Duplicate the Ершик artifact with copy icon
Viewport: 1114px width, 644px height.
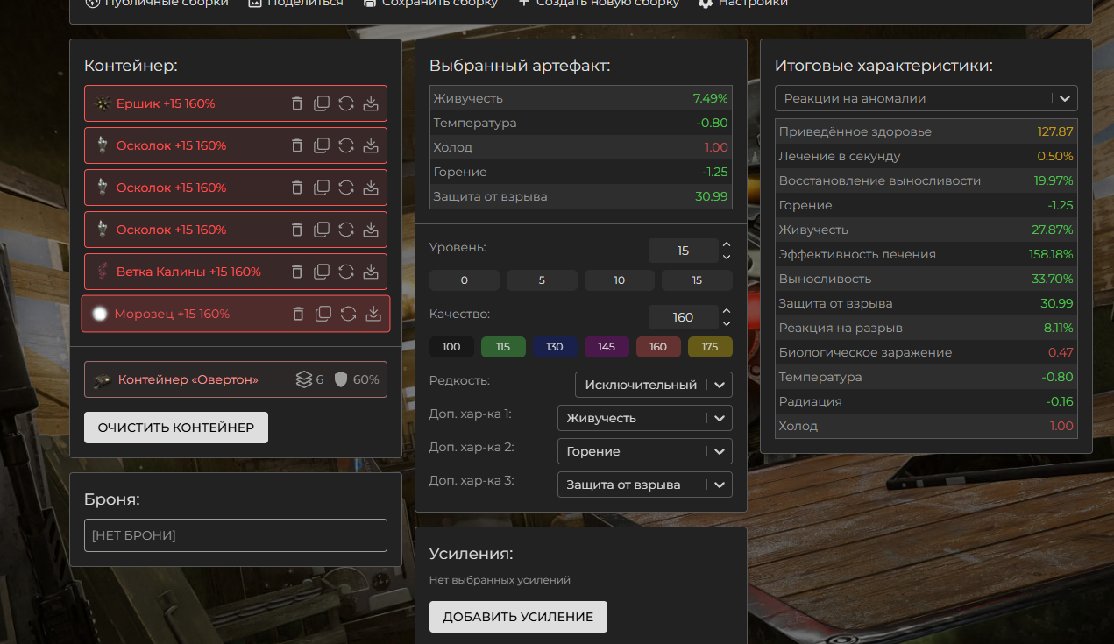coord(322,103)
